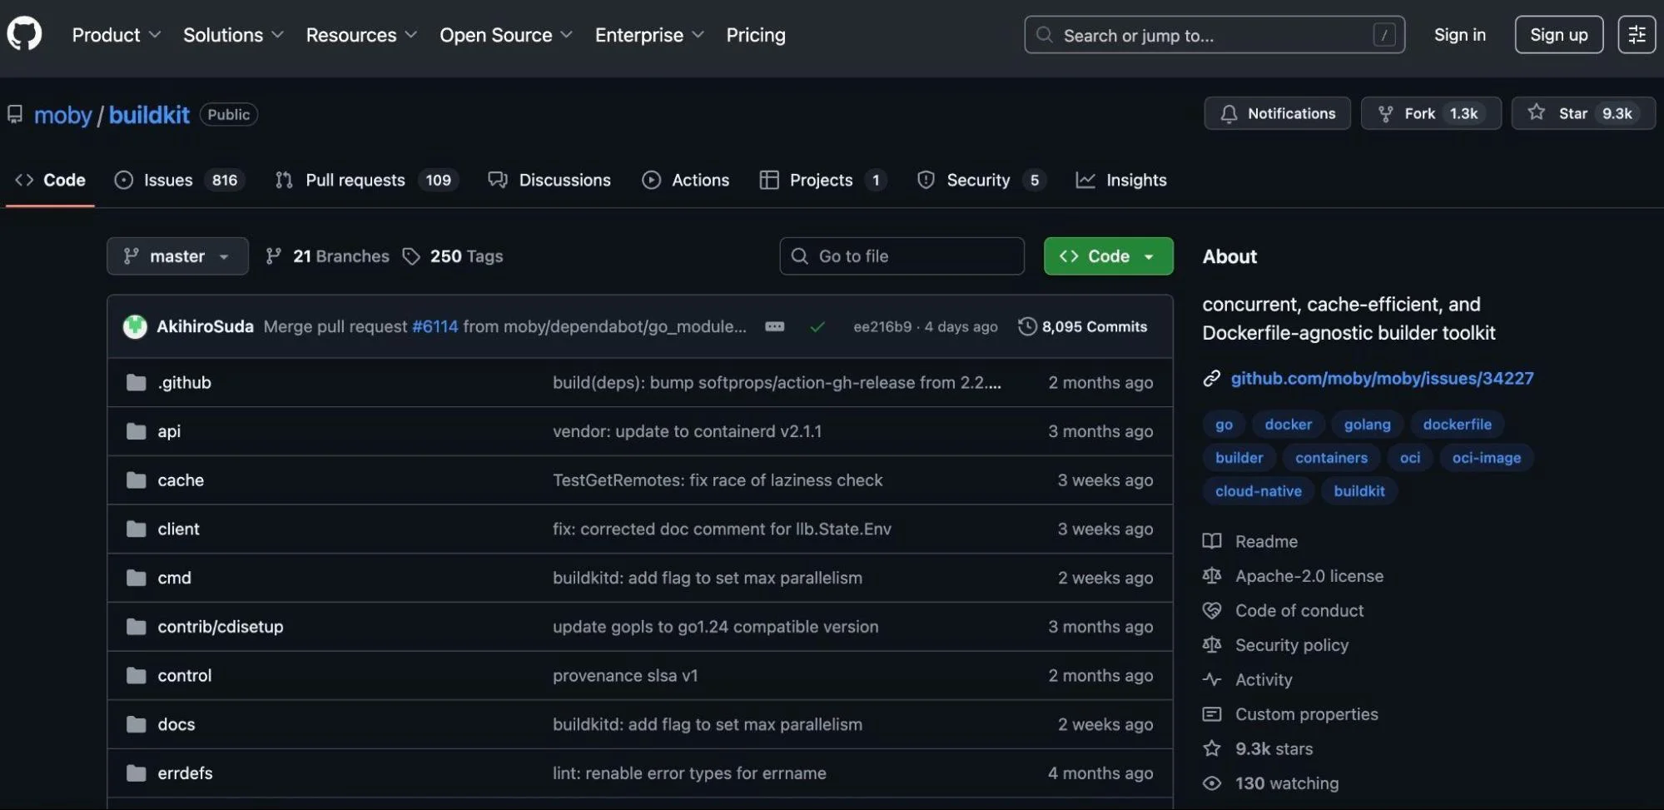Open Security policy link
Screen dimensions: 1664x810
pyautogui.click(x=1291, y=645)
